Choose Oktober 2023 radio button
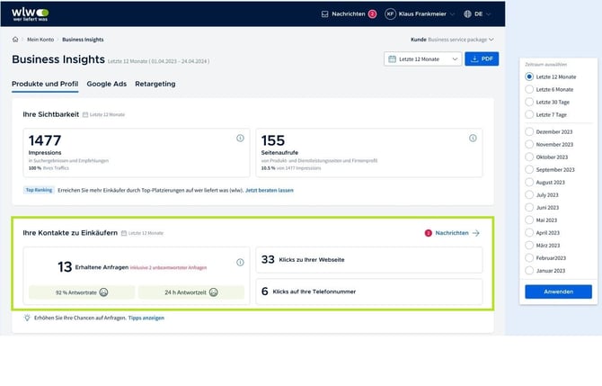 529,157
